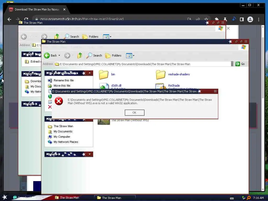
Task: Expand the Details panel in front window
Action: pyautogui.click(x=90, y=154)
